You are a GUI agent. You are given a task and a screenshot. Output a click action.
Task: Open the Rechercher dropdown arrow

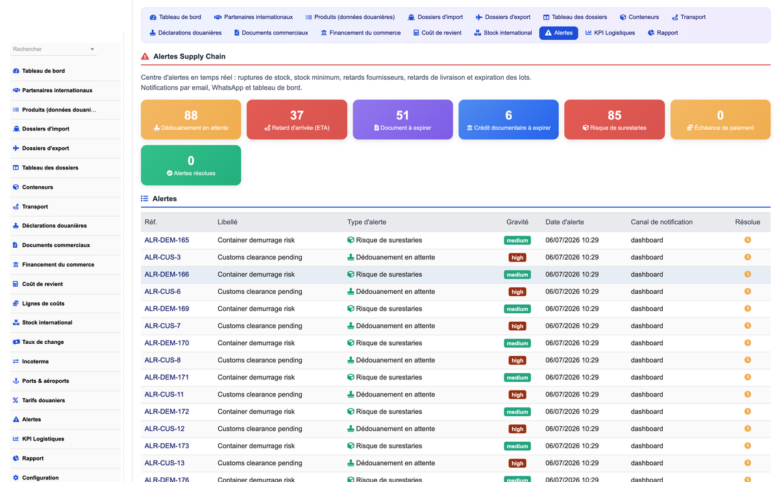pos(92,49)
